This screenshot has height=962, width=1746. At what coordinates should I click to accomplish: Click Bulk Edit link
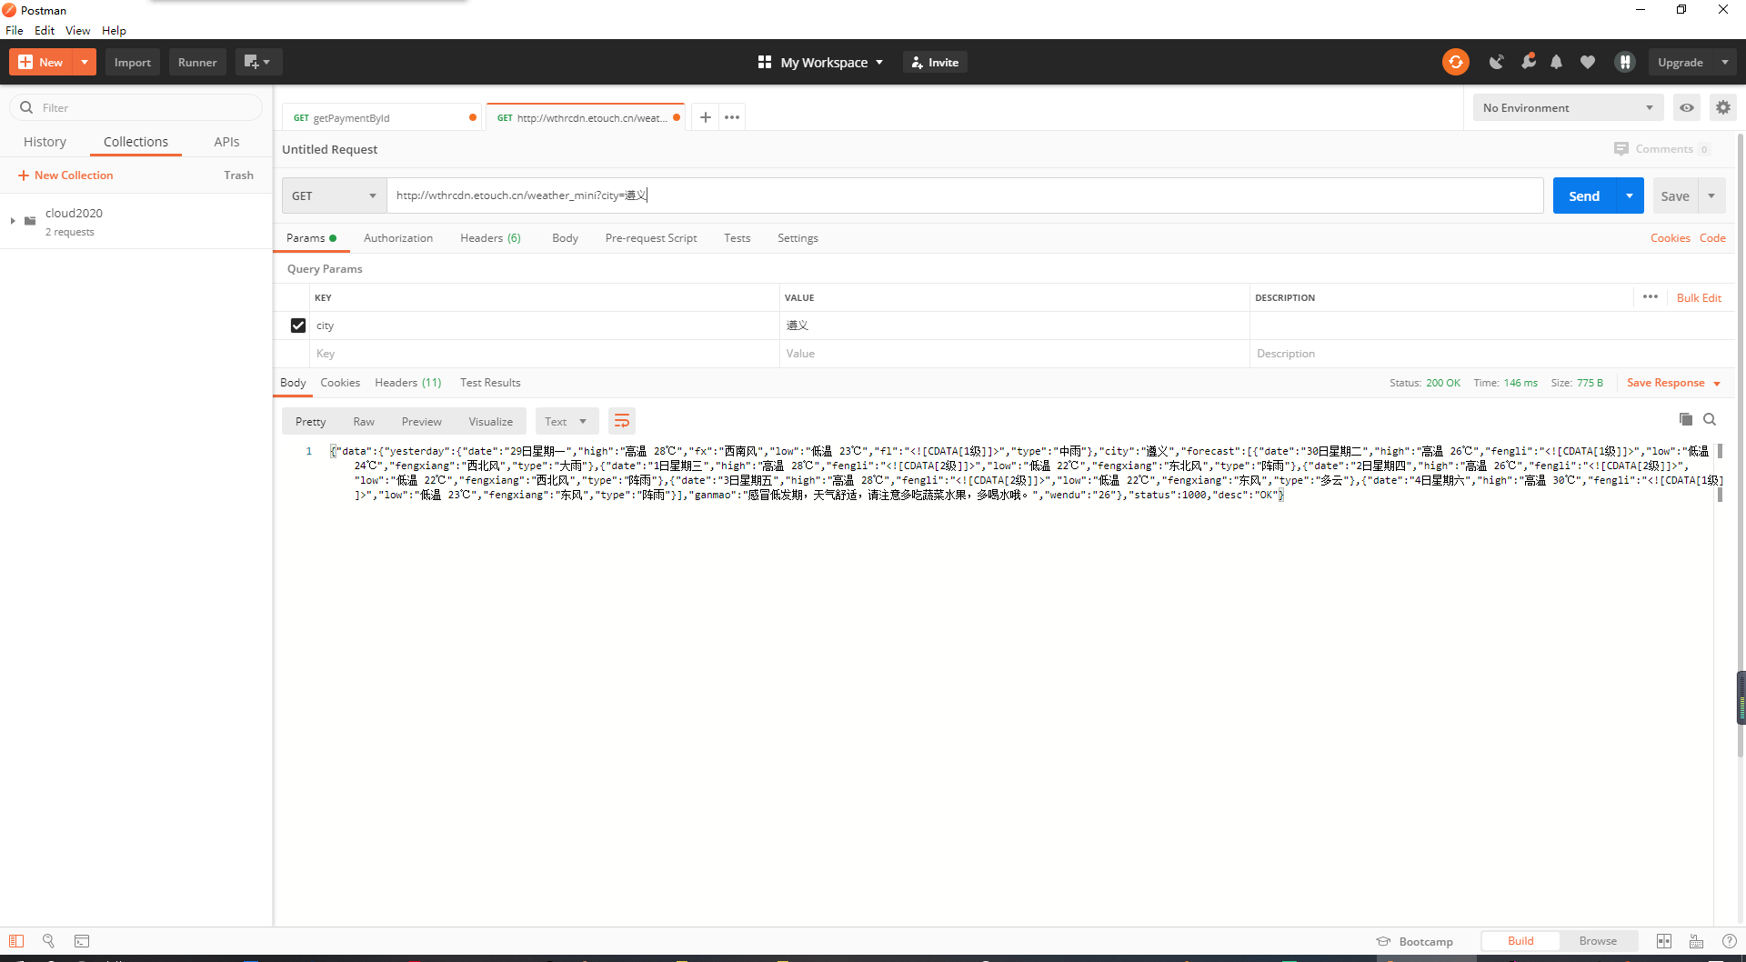point(1699,297)
